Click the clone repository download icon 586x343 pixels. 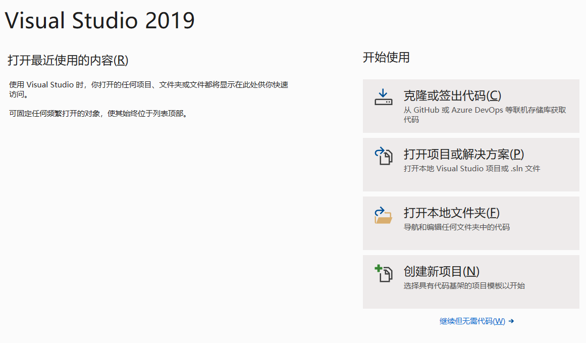(x=383, y=97)
